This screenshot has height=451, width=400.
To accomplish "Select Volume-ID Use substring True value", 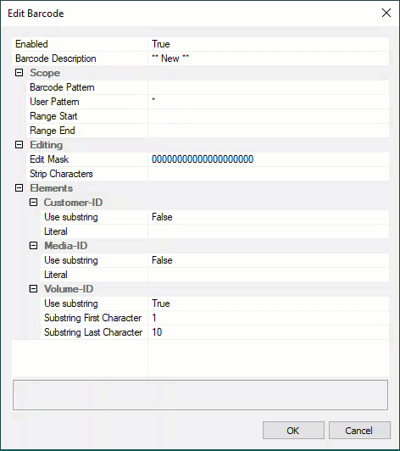I will 269,303.
